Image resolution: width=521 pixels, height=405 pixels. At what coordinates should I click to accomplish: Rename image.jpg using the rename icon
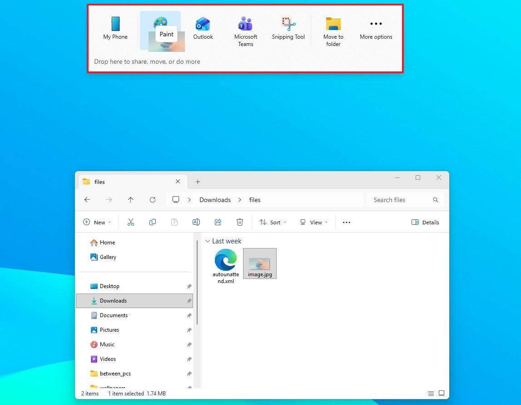pyautogui.click(x=196, y=222)
